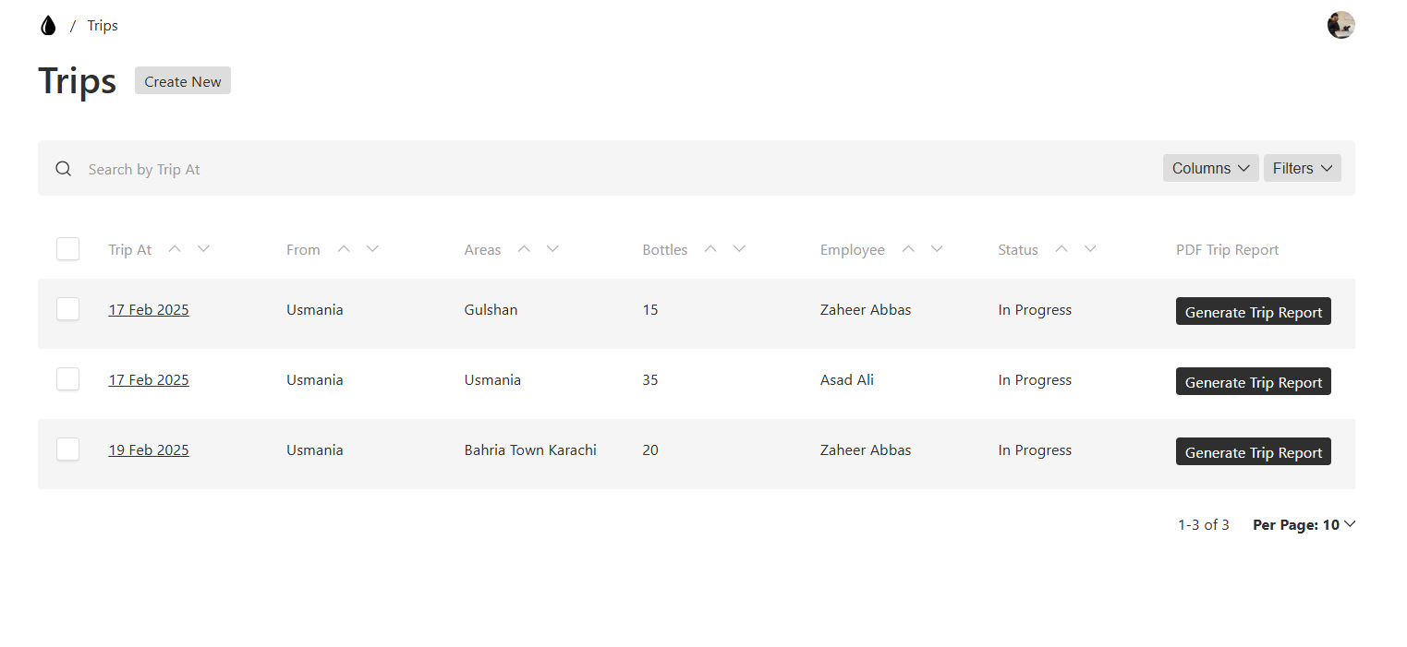Viewport: 1407px width, 647px height.
Task: Sort Areas column descending arrow
Action: point(552,248)
